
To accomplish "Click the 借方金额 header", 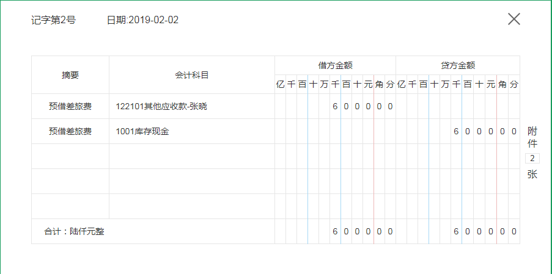I will (336, 65).
